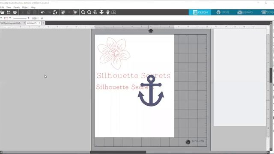Click the horizontal scrollbar thumb
Screen dimensions: 274x154
tap(118, 152)
